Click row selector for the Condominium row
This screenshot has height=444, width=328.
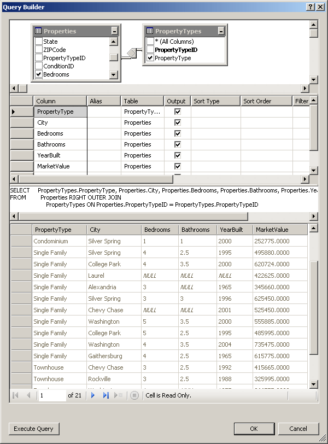click(x=21, y=241)
